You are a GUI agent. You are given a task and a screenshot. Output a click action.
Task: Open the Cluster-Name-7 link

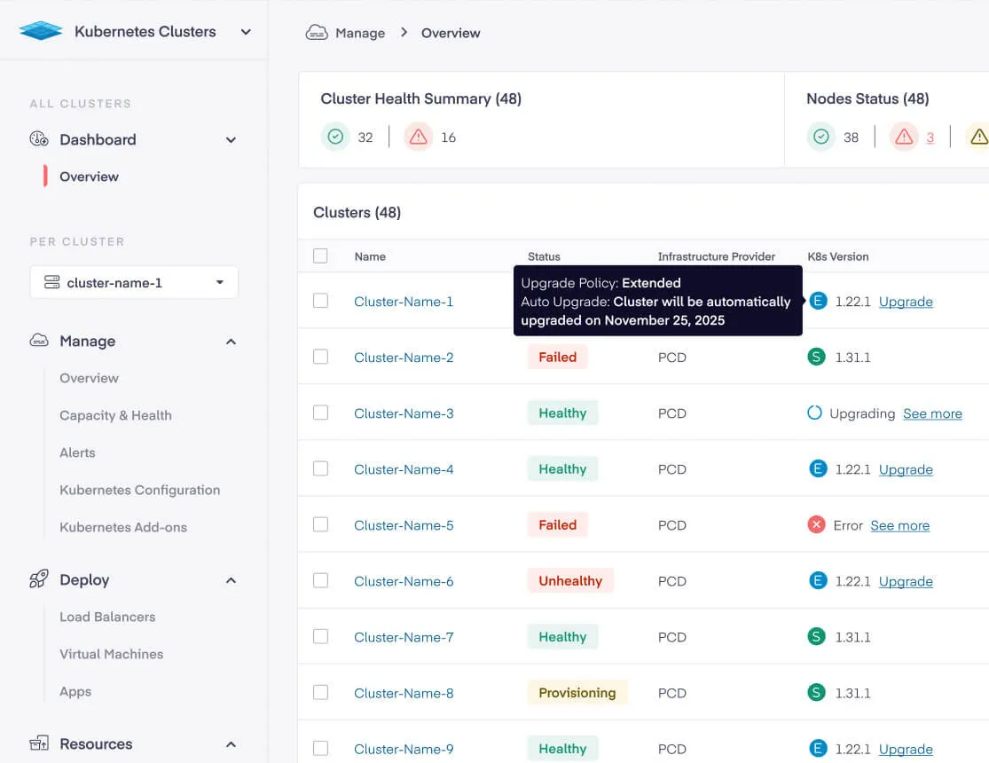[404, 637]
